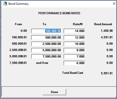The height and width of the screenshot is (99, 117).
Task: Click the 10.000 Rate/M box
Action: (x=74, y=44)
